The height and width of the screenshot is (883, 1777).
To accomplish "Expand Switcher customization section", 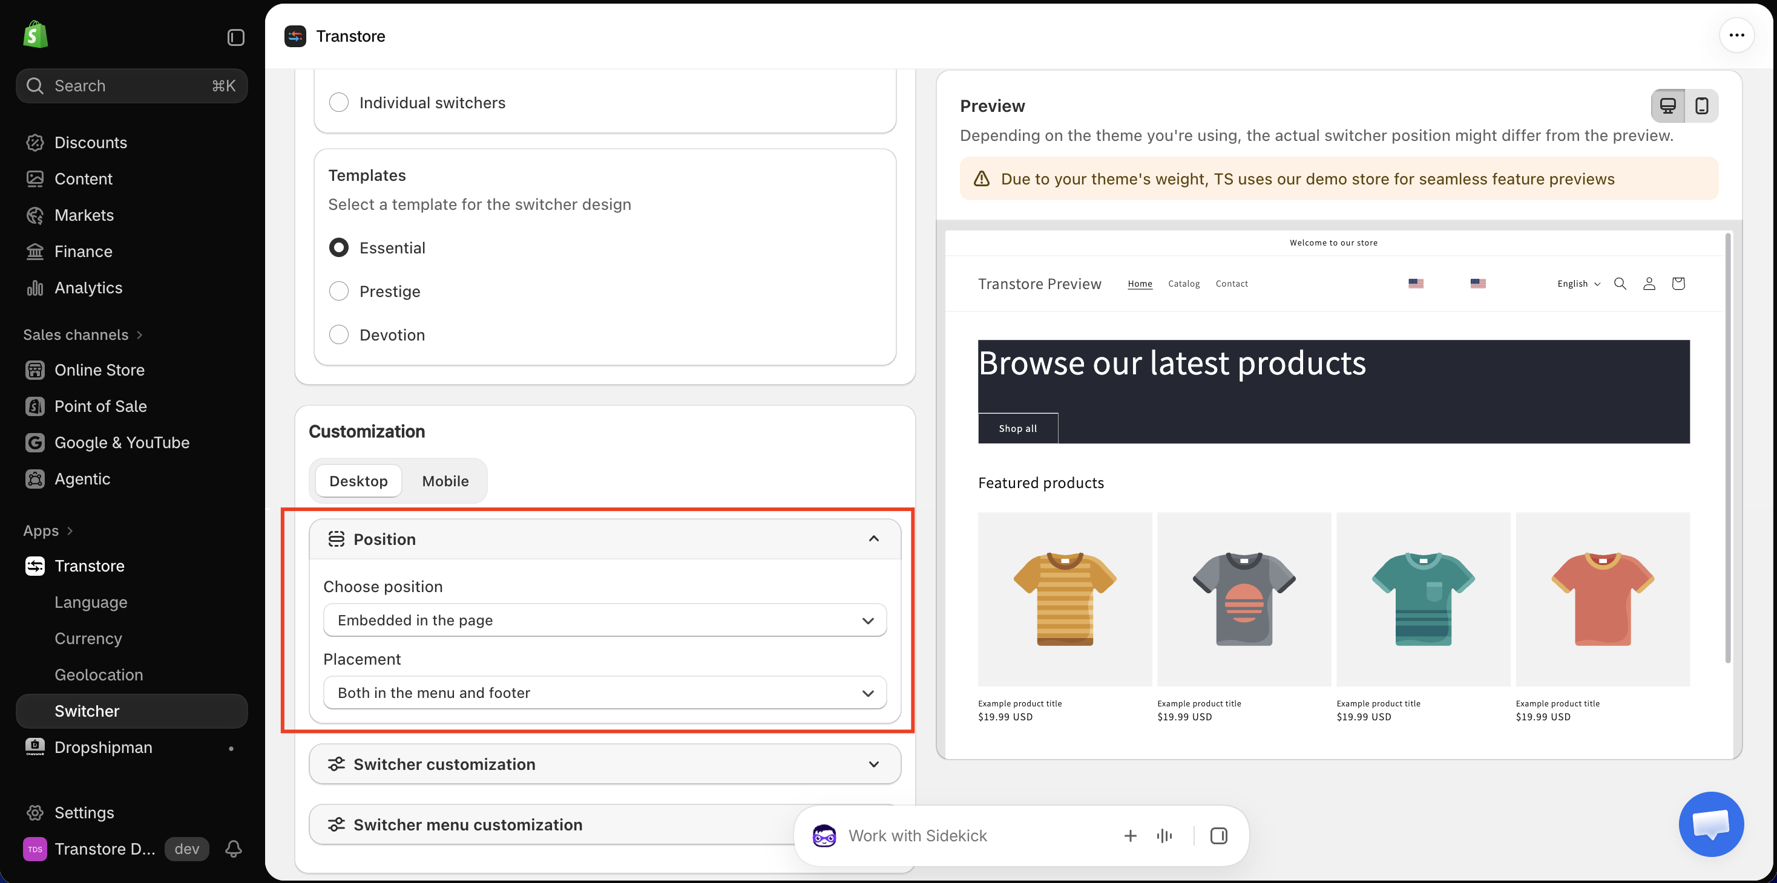I will (604, 764).
